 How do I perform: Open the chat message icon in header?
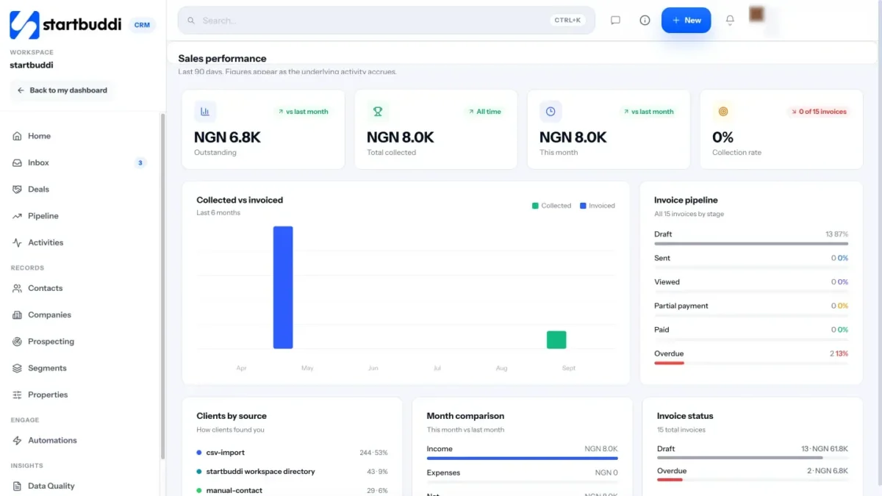click(615, 21)
